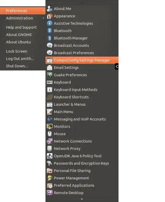This screenshot has height=202, width=165.
Task: Click the Messaging and VoIP Accounts icon
Action: coord(50,119)
